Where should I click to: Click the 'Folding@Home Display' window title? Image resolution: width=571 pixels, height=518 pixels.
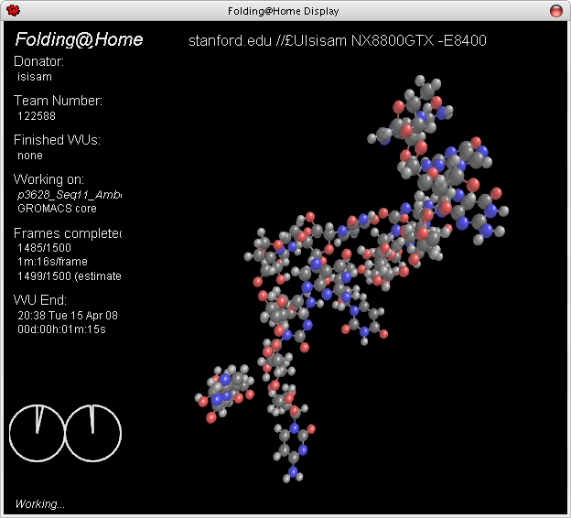pyautogui.click(x=284, y=11)
